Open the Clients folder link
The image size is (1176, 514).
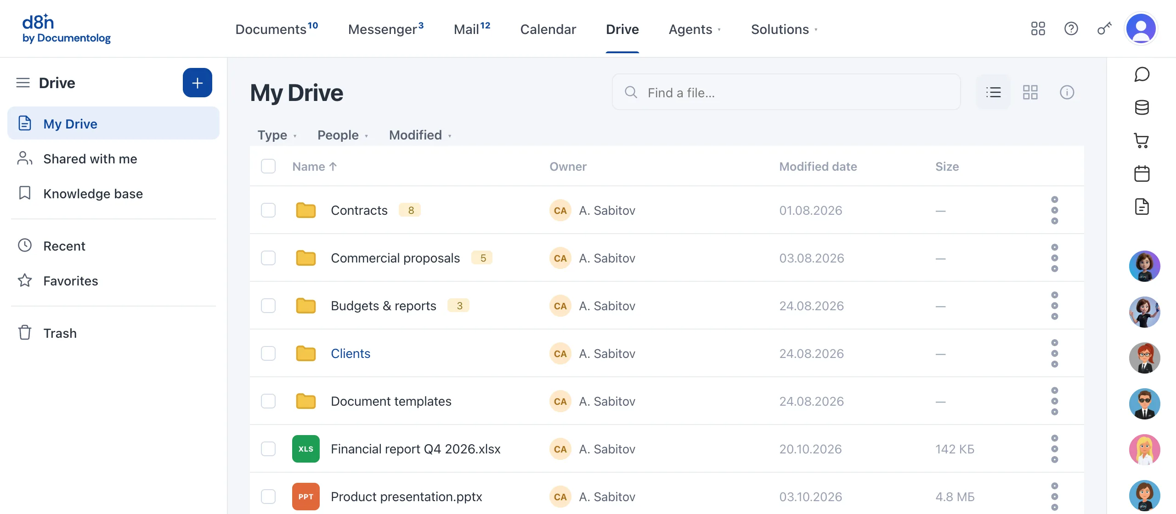[x=351, y=353]
